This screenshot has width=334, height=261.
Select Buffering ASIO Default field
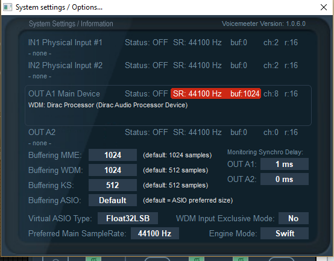coord(113,200)
